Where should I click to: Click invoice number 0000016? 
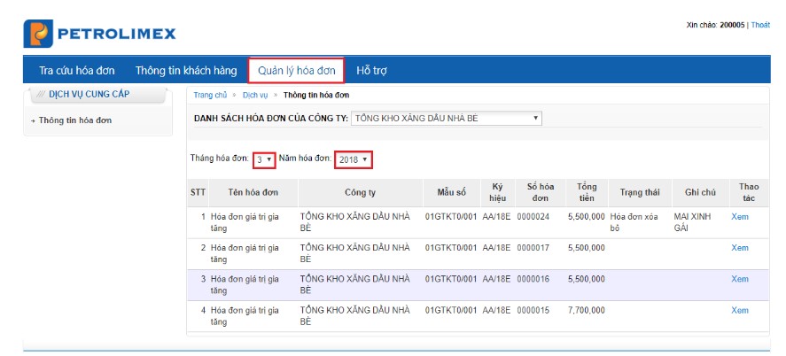(533, 279)
